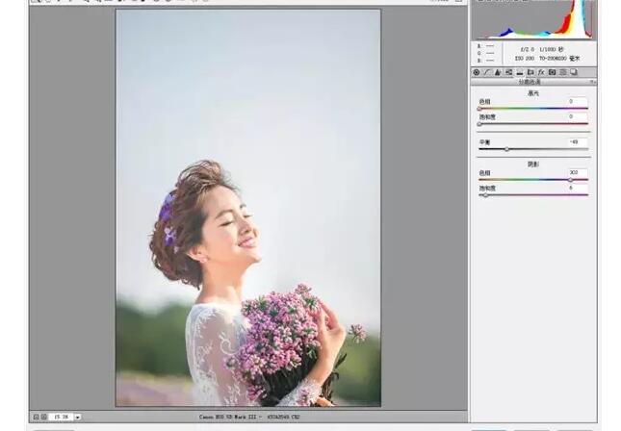This screenshot has height=431, width=621.
Task: Open the Effects (fx) panel icon
Action: (x=540, y=72)
